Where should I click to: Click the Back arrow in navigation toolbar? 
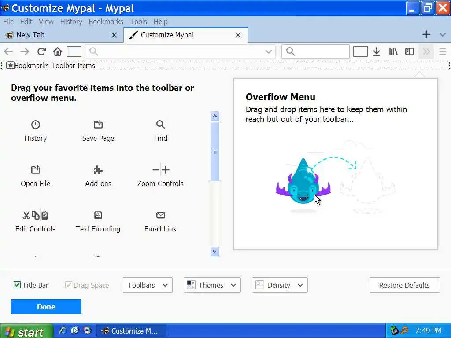[8, 52]
